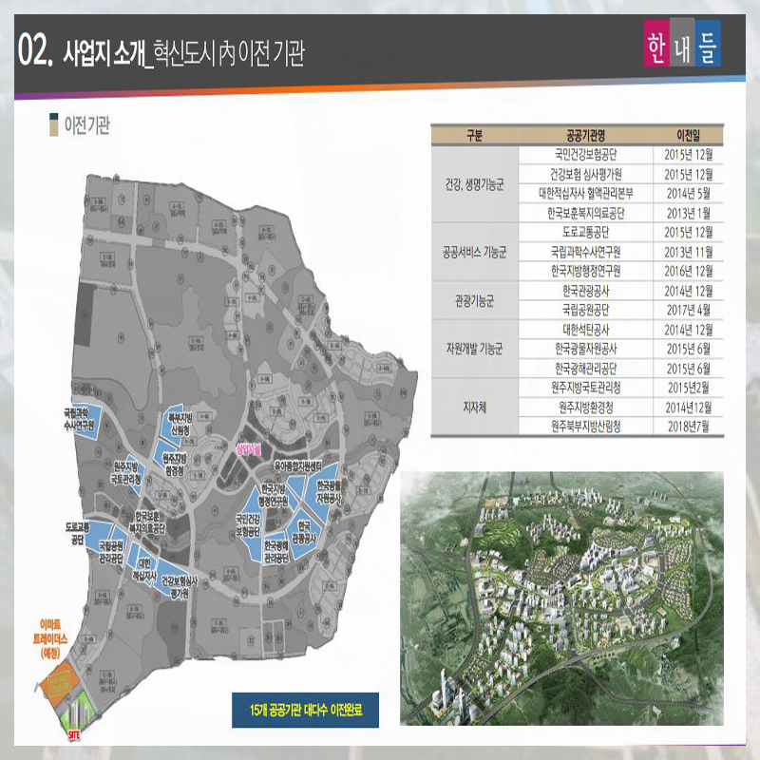Image resolution: width=760 pixels, height=760 pixels.
Task: Click the 국민건강보험공단 map label
Action: coord(249,525)
